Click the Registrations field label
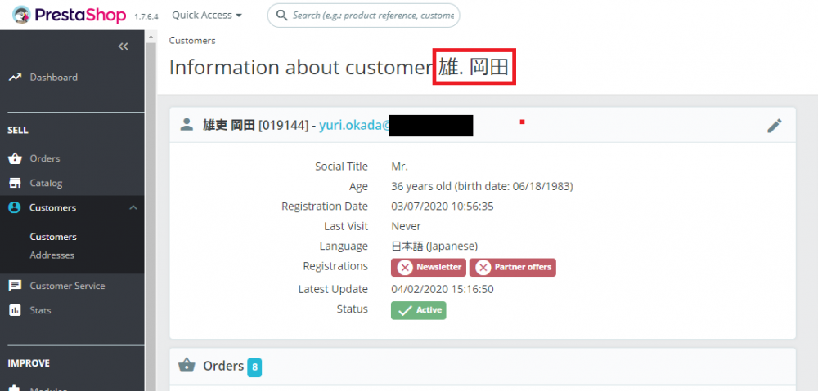This screenshot has width=818, height=391. coord(335,266)
